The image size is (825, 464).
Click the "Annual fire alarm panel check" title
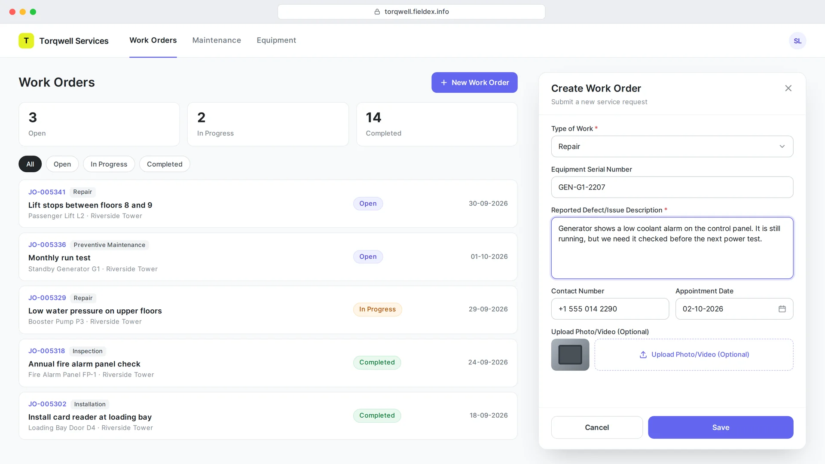[84, 364]
